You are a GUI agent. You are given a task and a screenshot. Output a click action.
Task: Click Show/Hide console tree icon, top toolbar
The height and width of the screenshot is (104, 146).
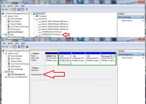14,10
